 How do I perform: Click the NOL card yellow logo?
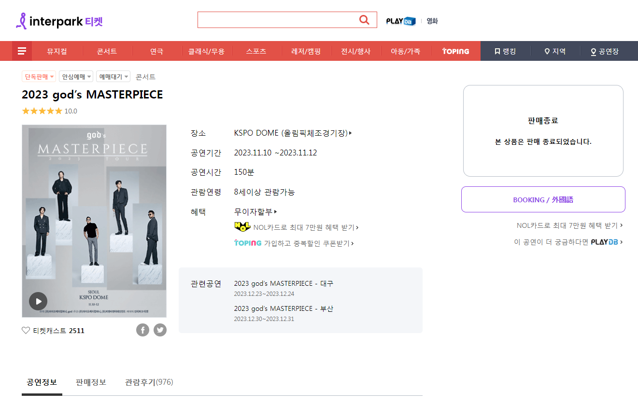[242, 227]
